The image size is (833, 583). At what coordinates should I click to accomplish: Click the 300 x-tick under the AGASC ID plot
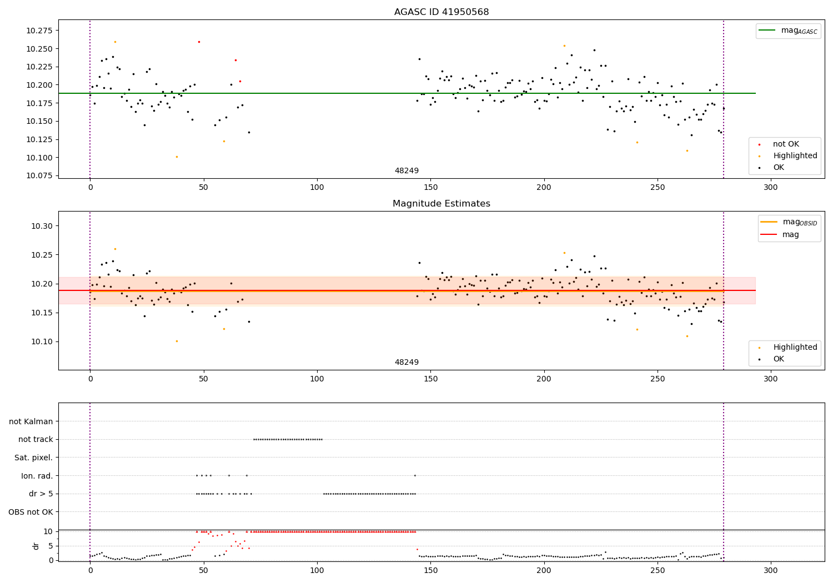pos(771,188)
